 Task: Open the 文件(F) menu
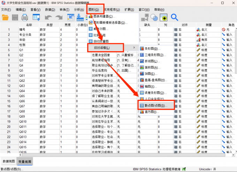[x=6, y=10]
